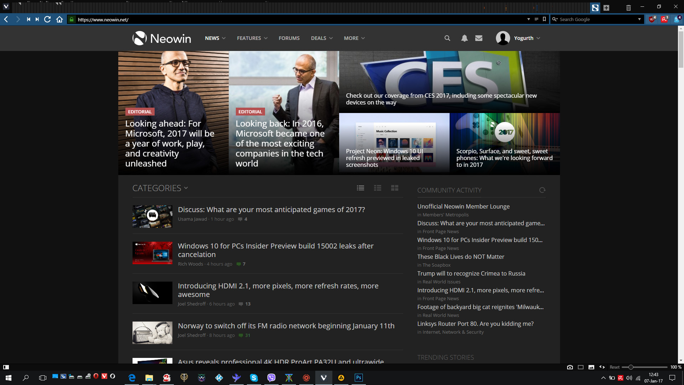Go forward one page
684x385 pixels.
18,20
